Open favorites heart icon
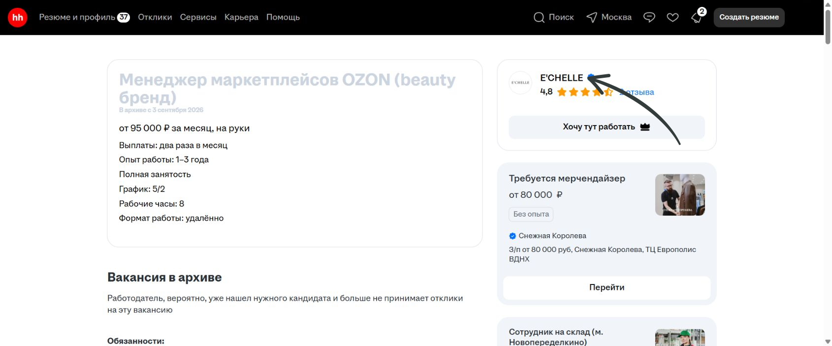 (672, 17)
